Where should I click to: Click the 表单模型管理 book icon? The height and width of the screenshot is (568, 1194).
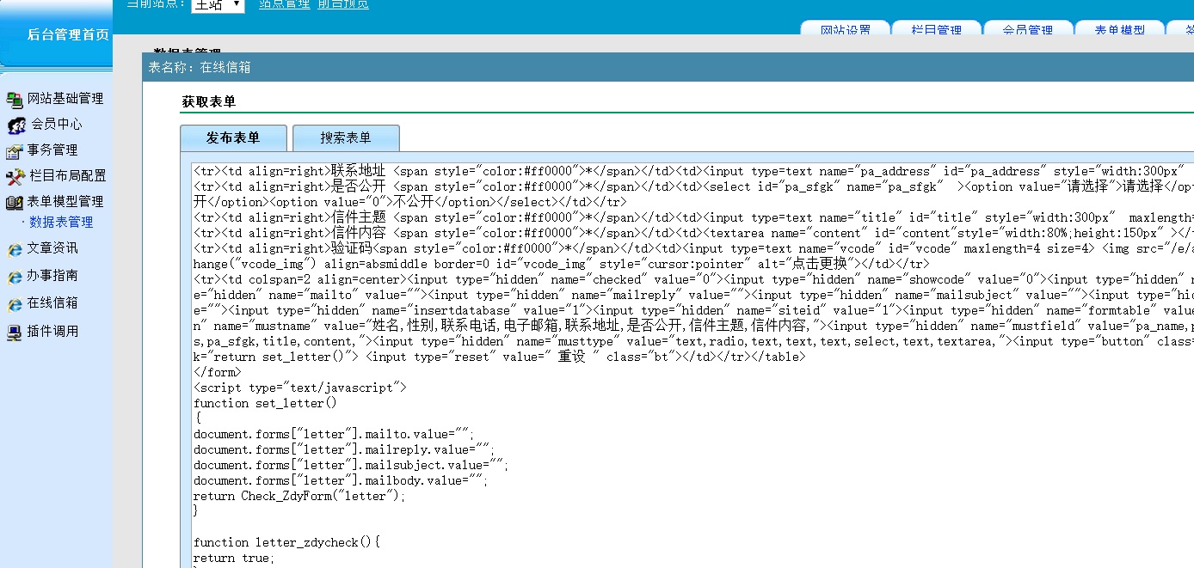point(14,203)
